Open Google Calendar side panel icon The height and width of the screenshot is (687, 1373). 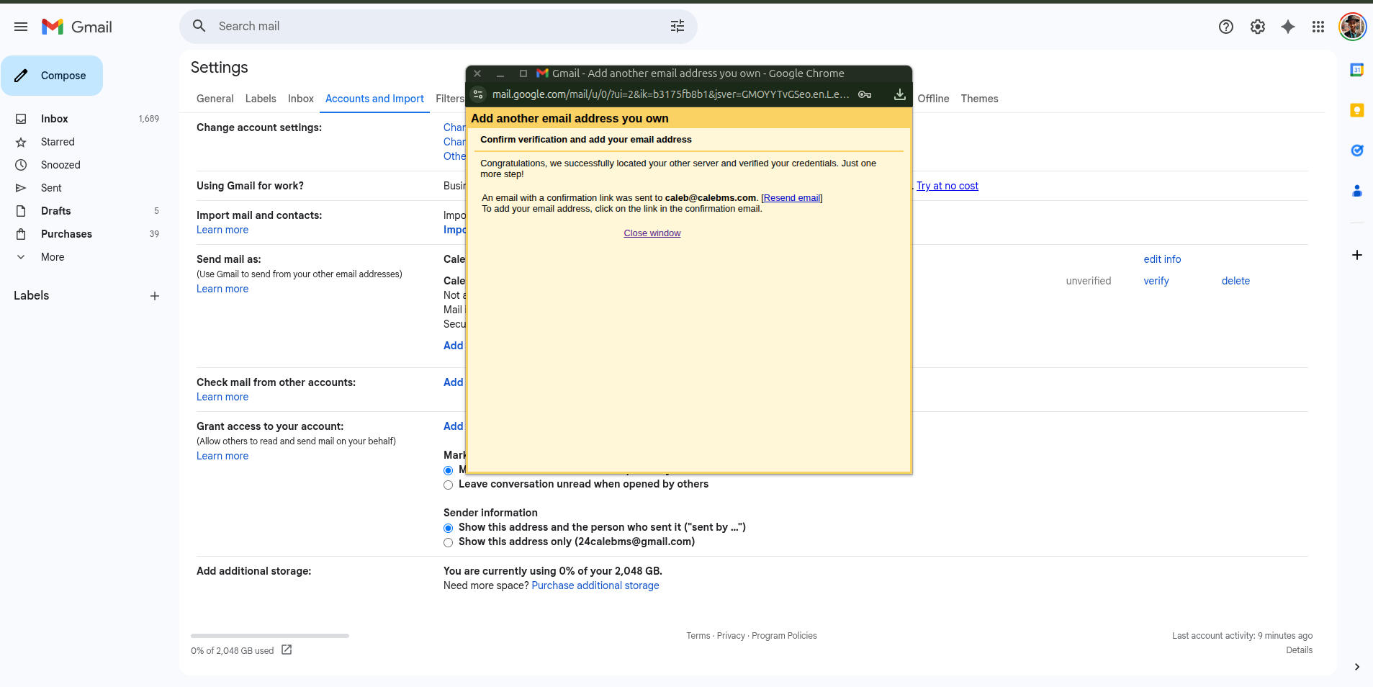tap(1357, 70)
